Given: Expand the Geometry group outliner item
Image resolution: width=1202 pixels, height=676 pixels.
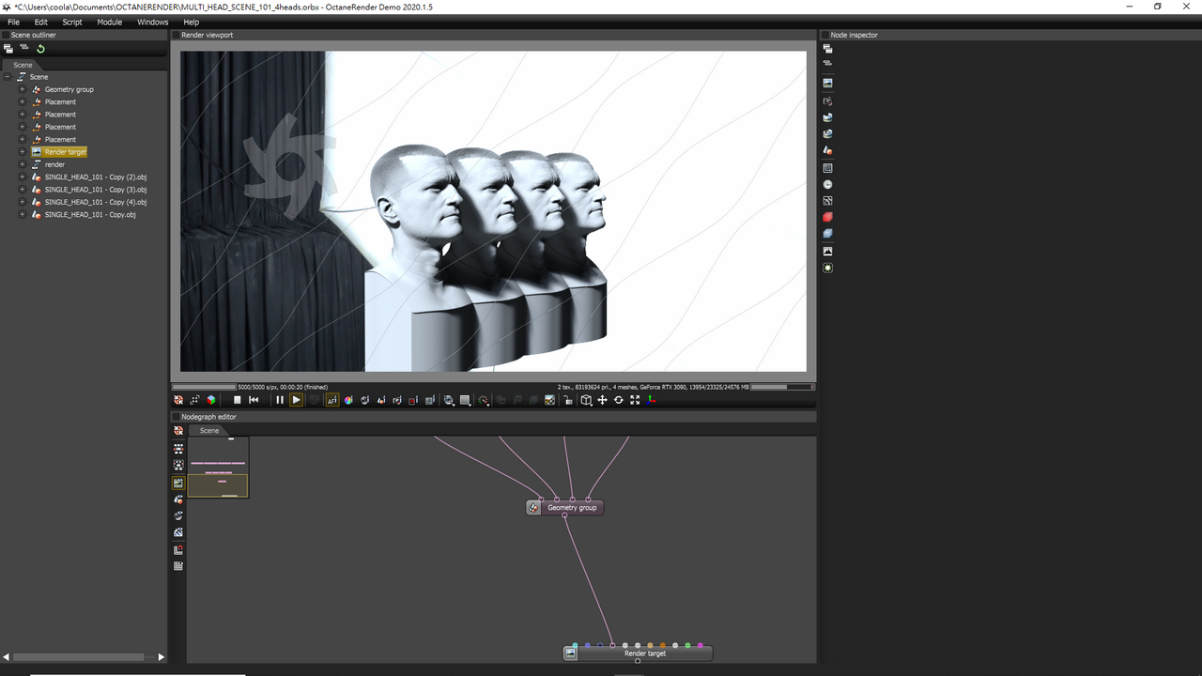Looking at the screenshot, I should point(23,89).
